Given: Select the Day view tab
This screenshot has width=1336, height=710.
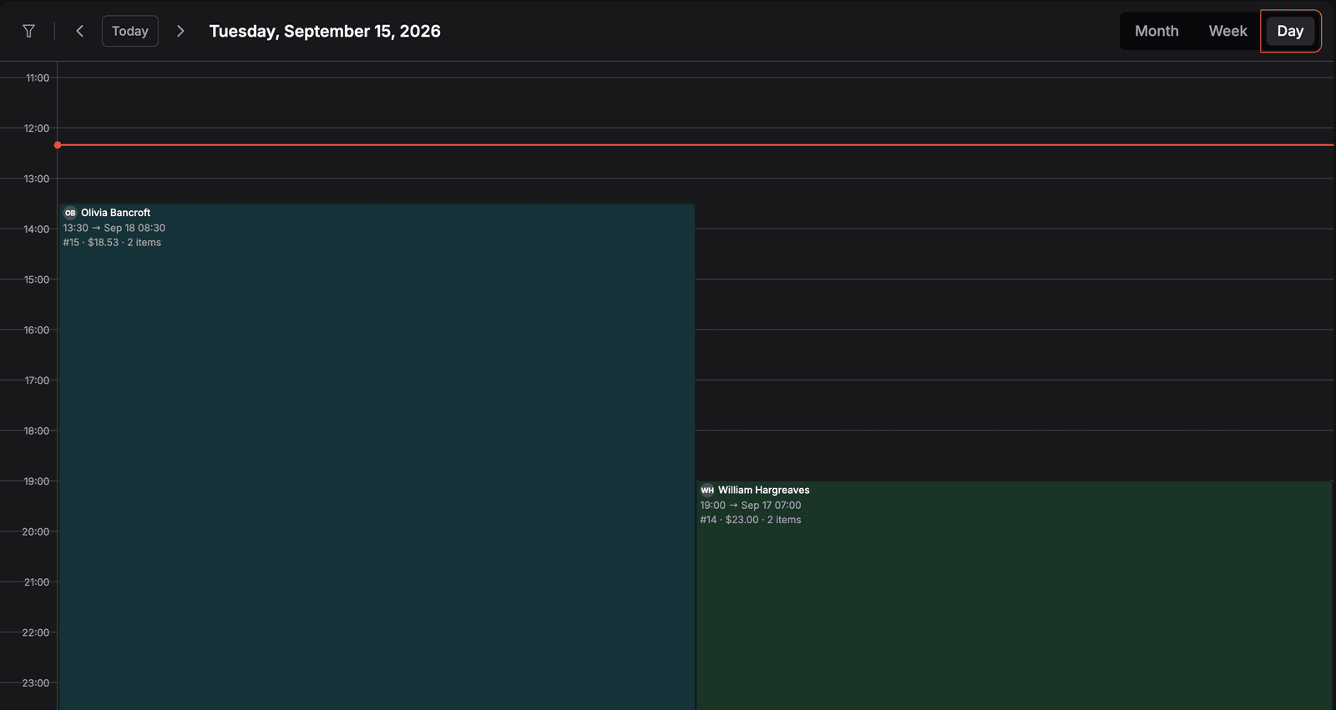Looking at the screenshot, I should point(1290,31).
